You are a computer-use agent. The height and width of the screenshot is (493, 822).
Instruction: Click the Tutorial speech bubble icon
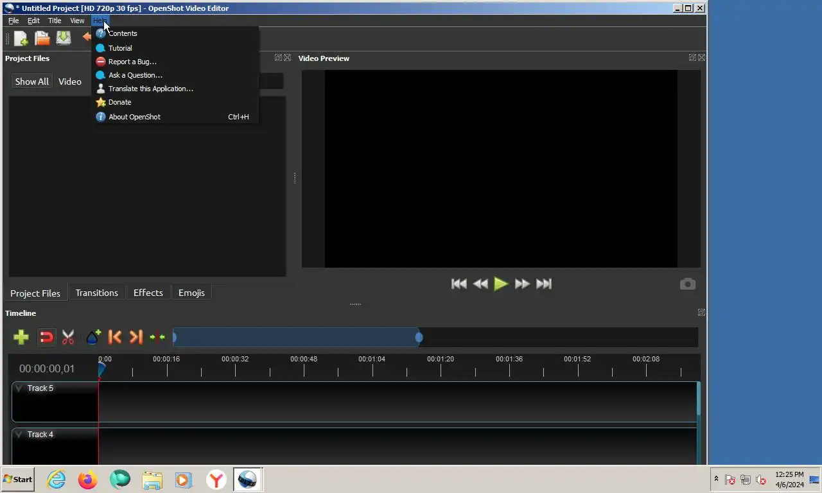pyautogui.click(x=100, y=48)
